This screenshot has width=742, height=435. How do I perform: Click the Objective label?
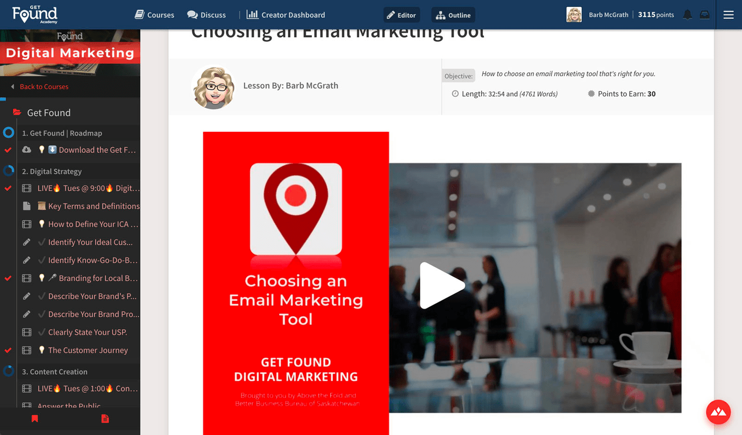point(459,76)
